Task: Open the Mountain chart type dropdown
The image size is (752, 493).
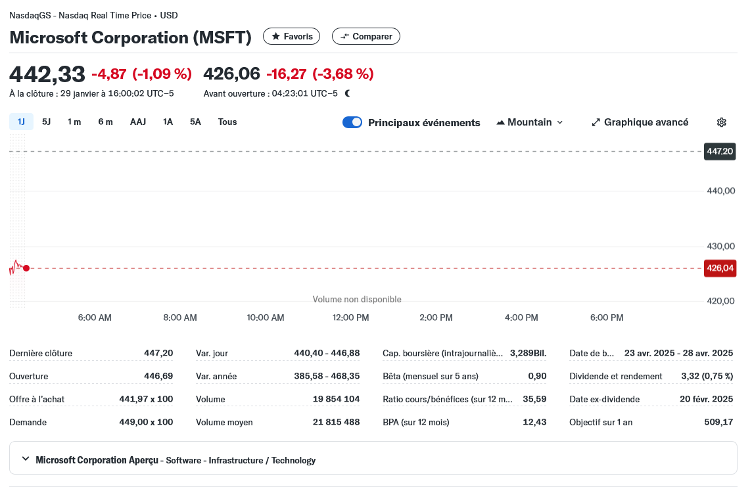Action: [x=529, y=122]
